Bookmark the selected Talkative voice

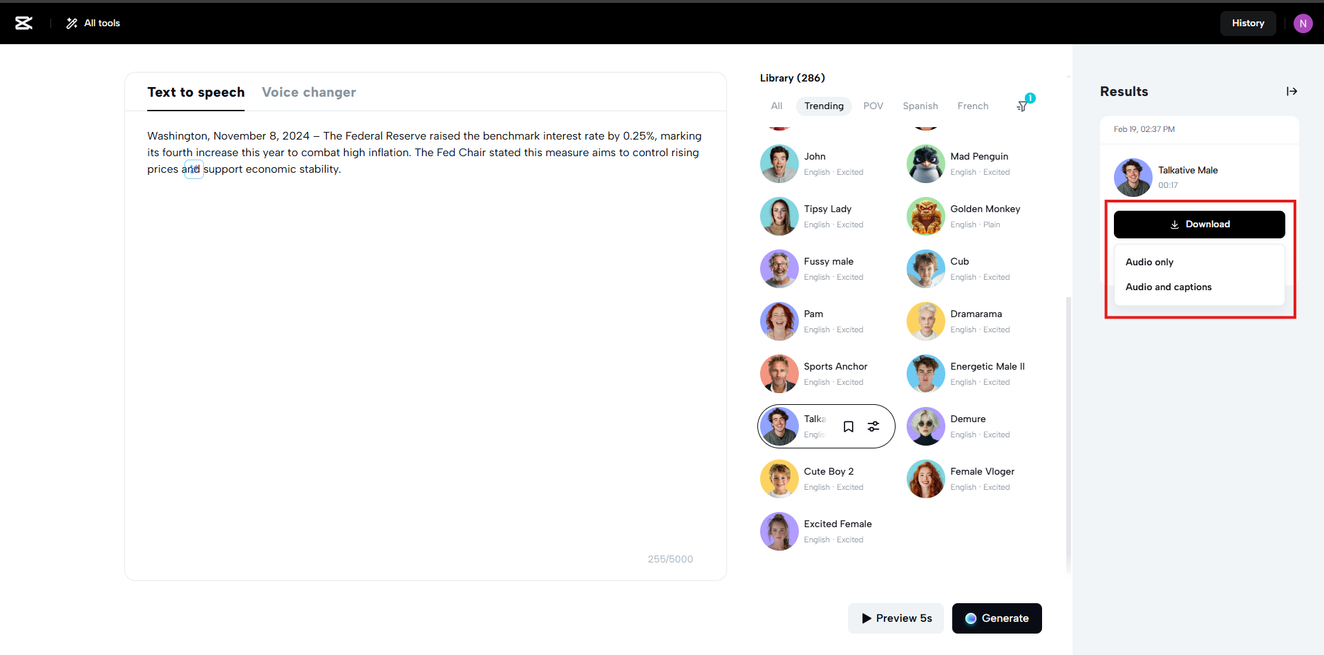849,426
